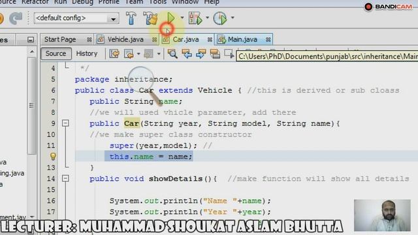Open the Window menu
This screenshot has width=418, height=235.
click(185, 2)
